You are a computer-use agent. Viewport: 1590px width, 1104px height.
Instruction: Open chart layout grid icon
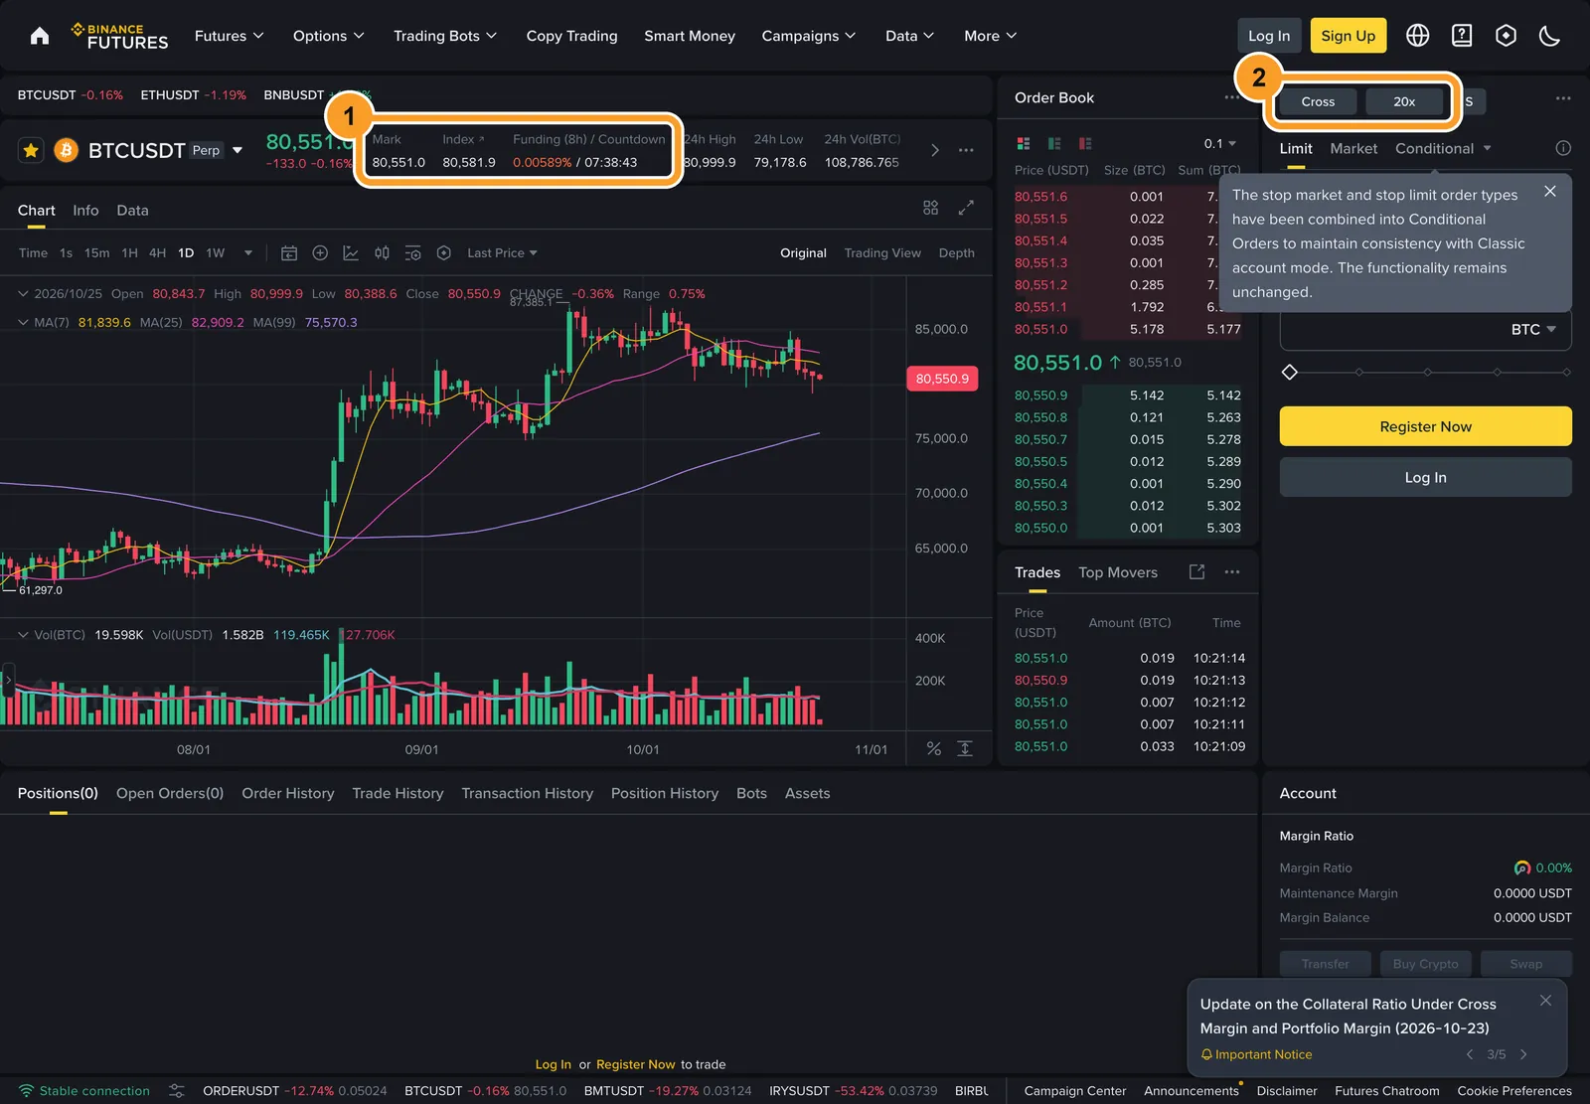(x=930, y=208)
